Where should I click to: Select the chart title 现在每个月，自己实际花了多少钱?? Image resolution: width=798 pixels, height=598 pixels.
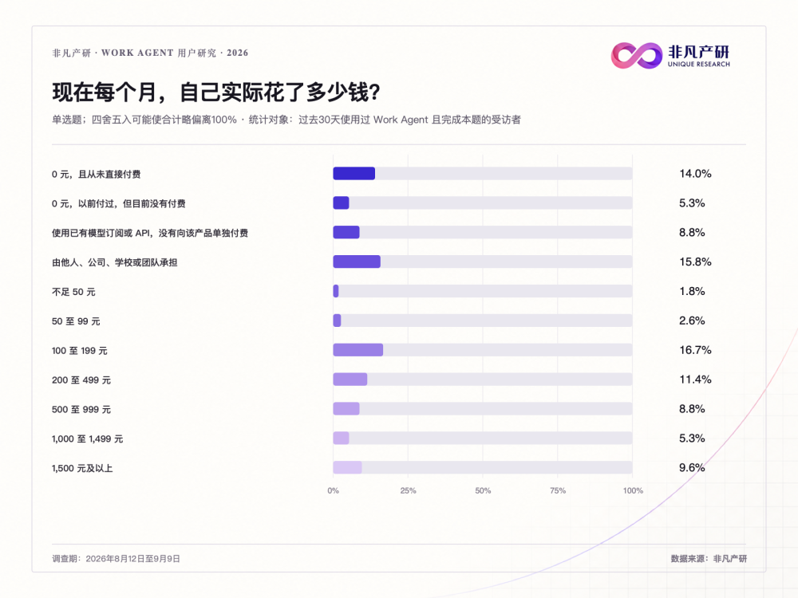point(216,92)
